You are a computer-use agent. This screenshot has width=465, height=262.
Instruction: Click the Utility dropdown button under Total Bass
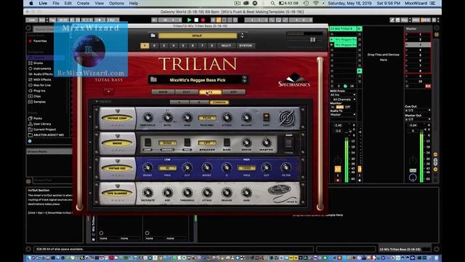click(108, 91)
